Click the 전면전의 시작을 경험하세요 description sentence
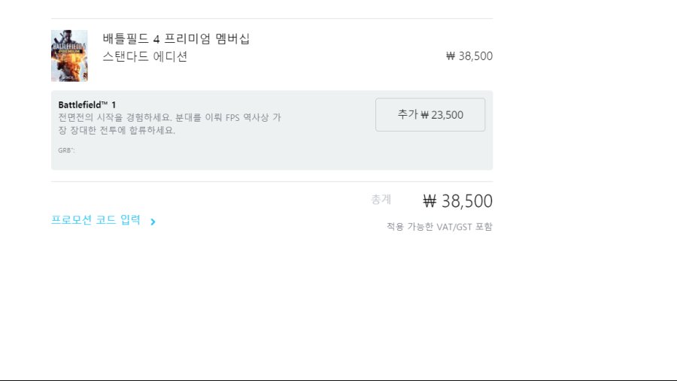 click(114, 118)
